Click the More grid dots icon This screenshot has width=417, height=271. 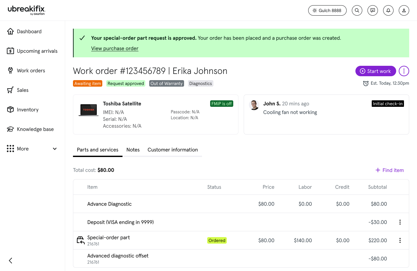click(10, 149)
